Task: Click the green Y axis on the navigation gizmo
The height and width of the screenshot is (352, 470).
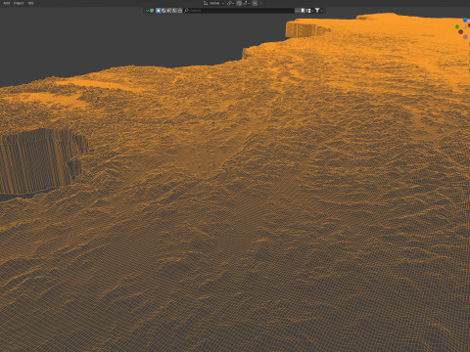Action: [457, 26]
